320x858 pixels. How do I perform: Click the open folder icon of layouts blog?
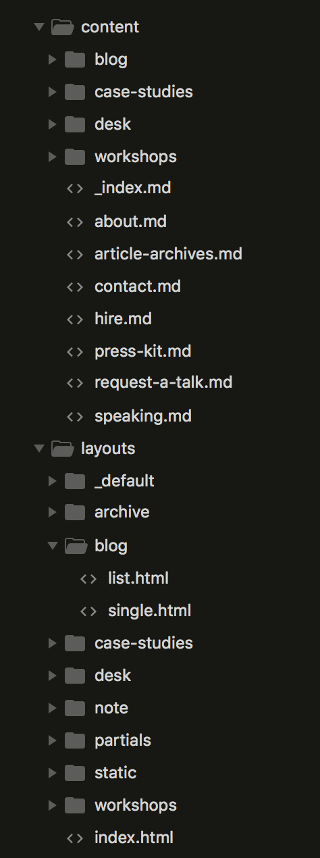click(75, 546)
